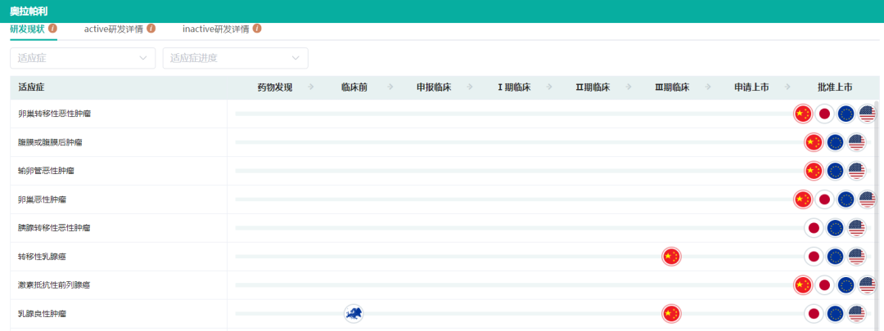Click the 申报临床 stage header
The width and height of the screenshot is (884, 331).
(x=434, y=87)
